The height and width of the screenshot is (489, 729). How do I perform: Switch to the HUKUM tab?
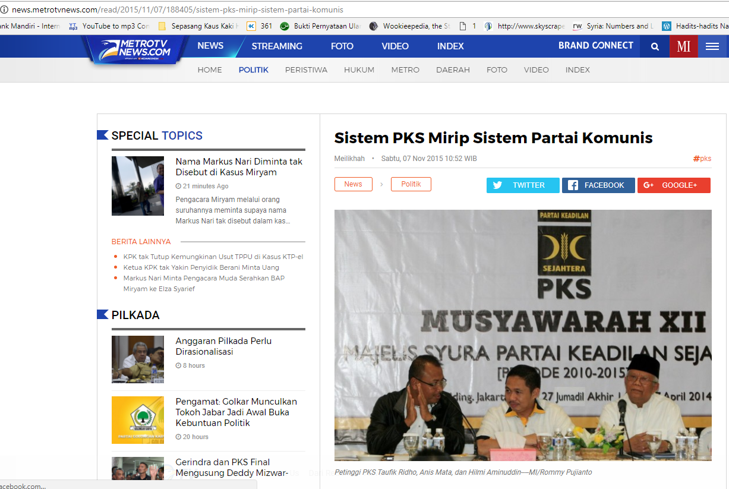(x=359, y=70)
